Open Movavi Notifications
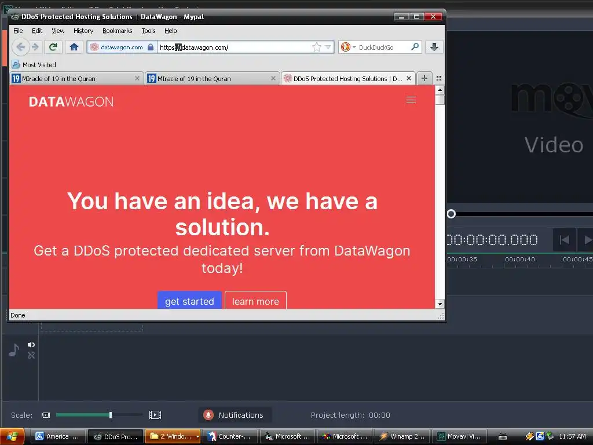593x445 pixels. (x=235, y=415)
